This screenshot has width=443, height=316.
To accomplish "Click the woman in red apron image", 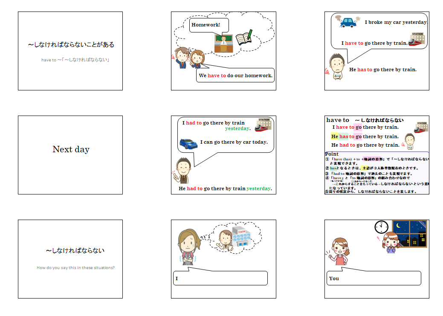I will pyautogui.click(x=338, y=251).
